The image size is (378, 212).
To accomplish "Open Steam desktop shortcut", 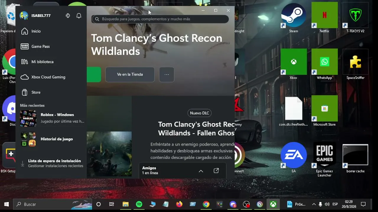I will [294, 18].
